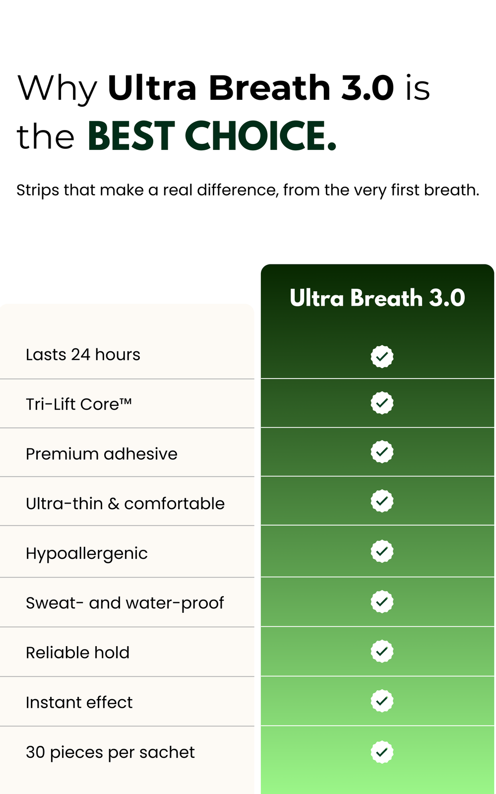Select the Instant effect feature label
This screenshot has height=794, width=496.
click(79, 703)
